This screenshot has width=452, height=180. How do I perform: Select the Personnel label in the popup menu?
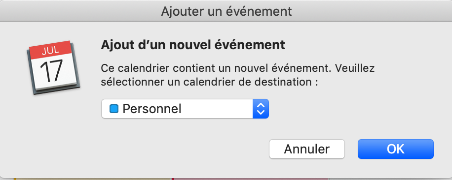click(152, 109)
